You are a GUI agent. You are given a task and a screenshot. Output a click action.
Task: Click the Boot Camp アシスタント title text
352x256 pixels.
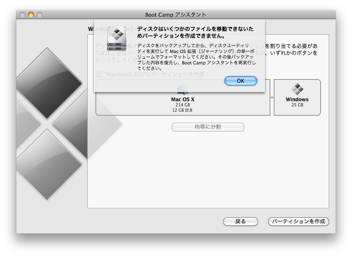pyautogui.click(x=175, y=15)
